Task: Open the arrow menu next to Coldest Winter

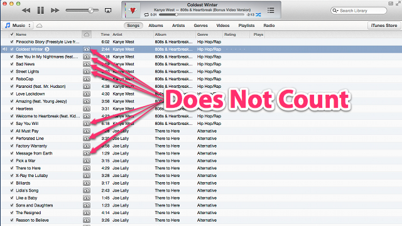Action: (47, 49)
